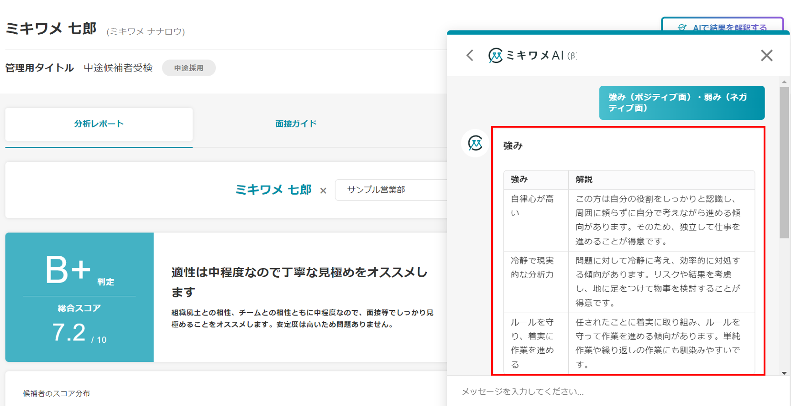The image size is (791, 413).
Task: Click the AI avatar beside the 強み response
Action: (475, 144)
